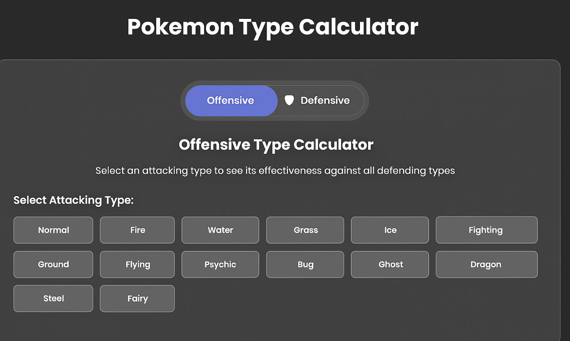Toggle the calculator to Defensive mode
The height and width of the screenshot is (341, 570).
click(x=320, y=100)
